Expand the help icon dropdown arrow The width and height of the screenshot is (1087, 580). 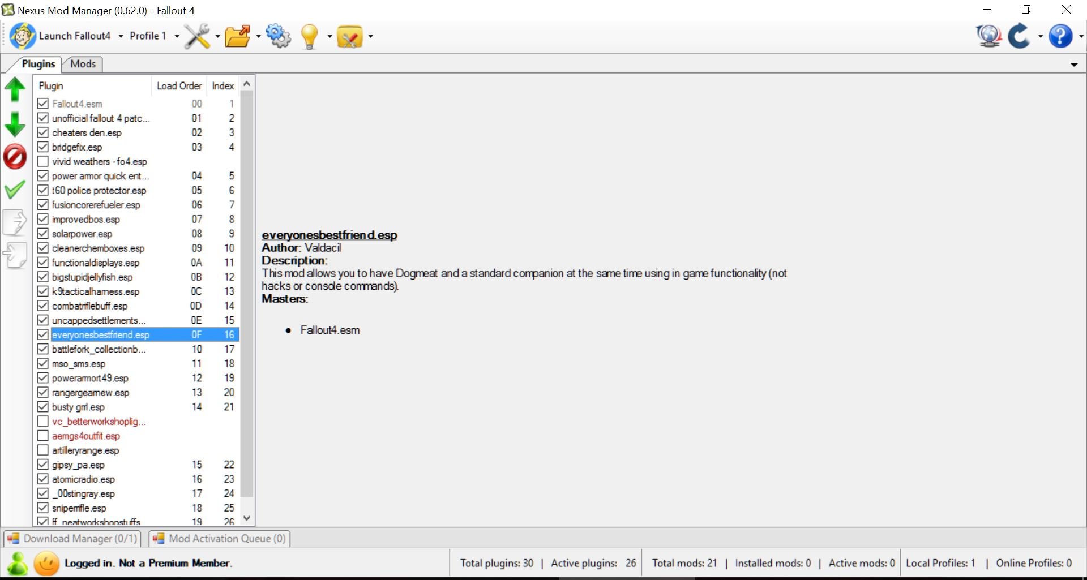tap(1081, 36)
